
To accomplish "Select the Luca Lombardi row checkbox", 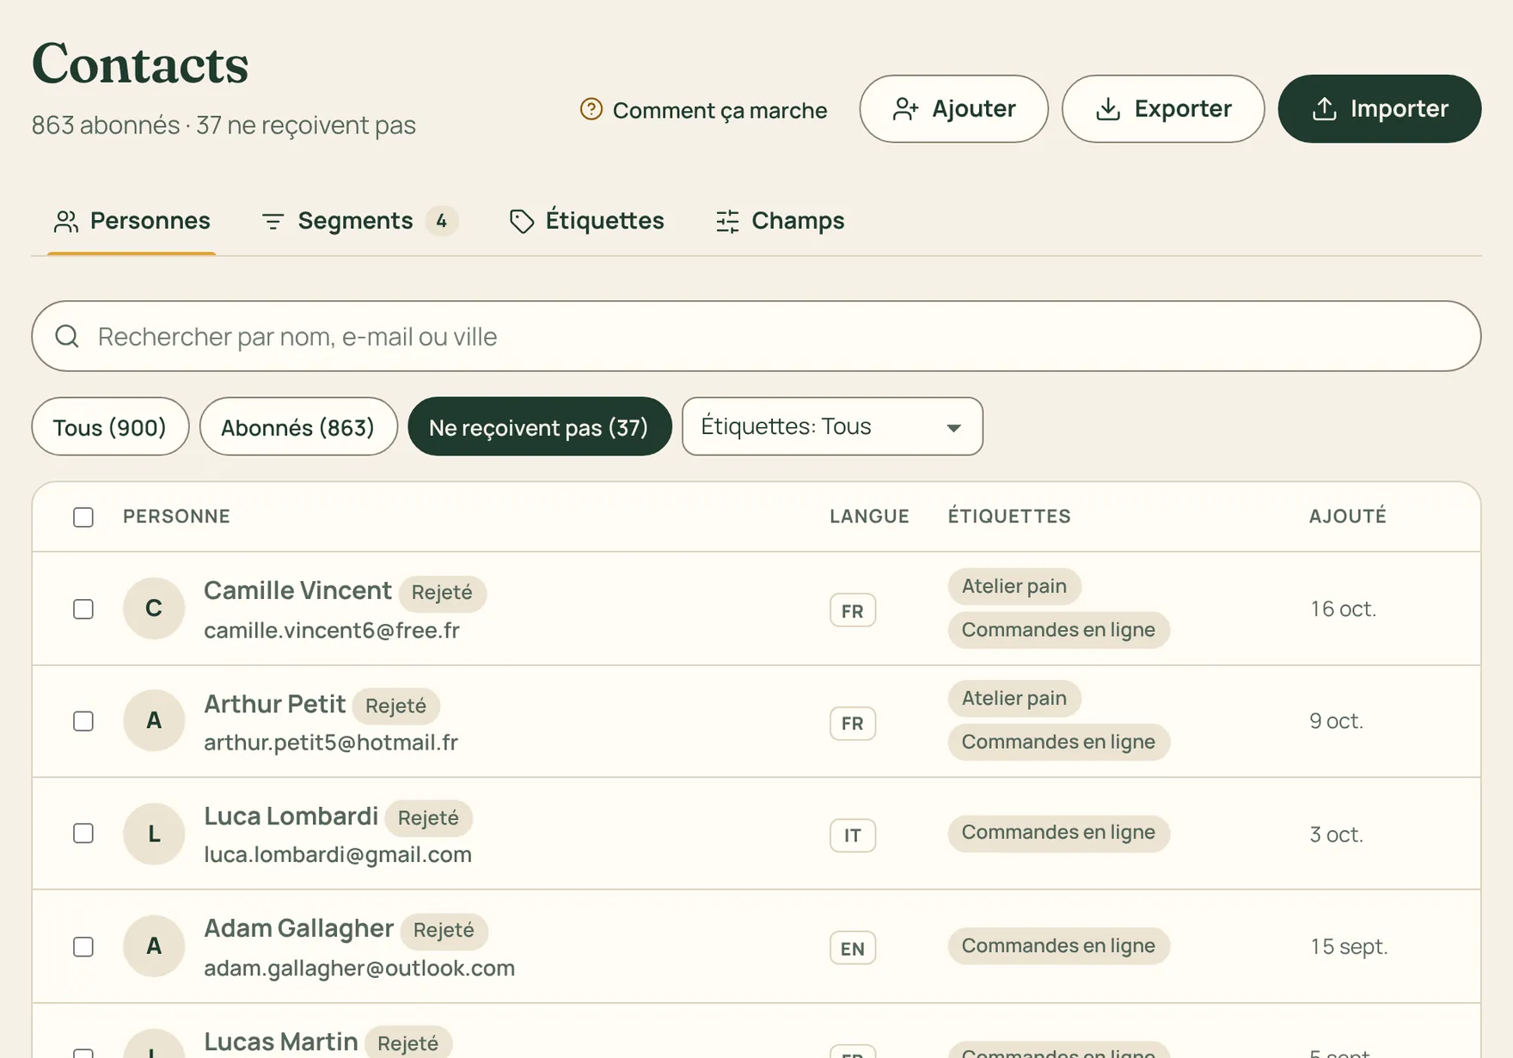I will (83, 834).
